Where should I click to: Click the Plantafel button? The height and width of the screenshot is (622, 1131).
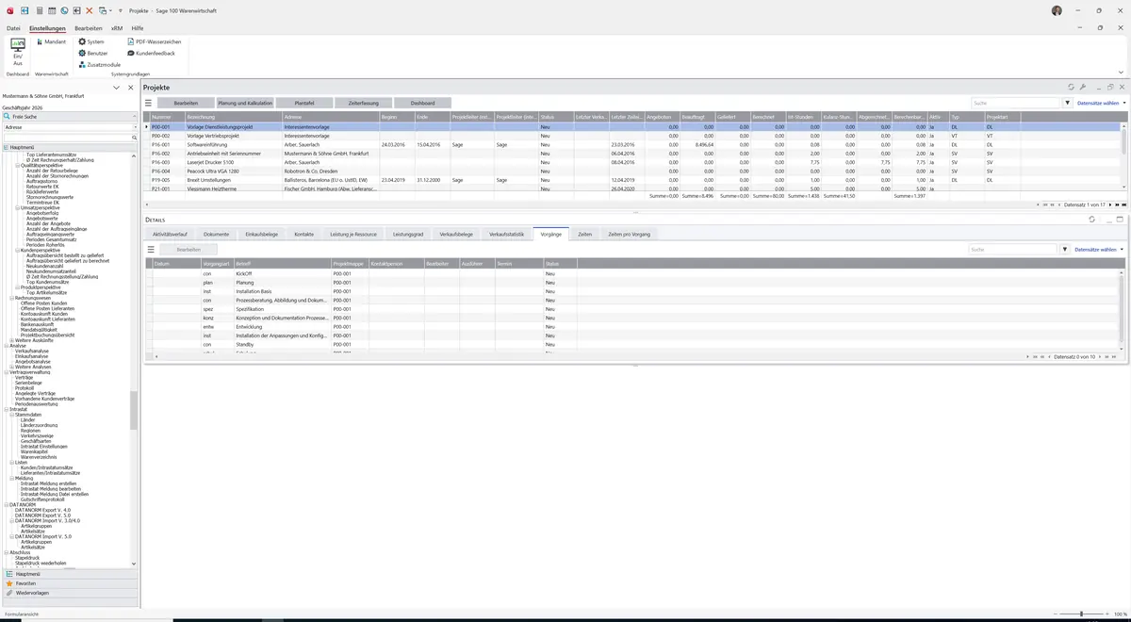[304, 103]
